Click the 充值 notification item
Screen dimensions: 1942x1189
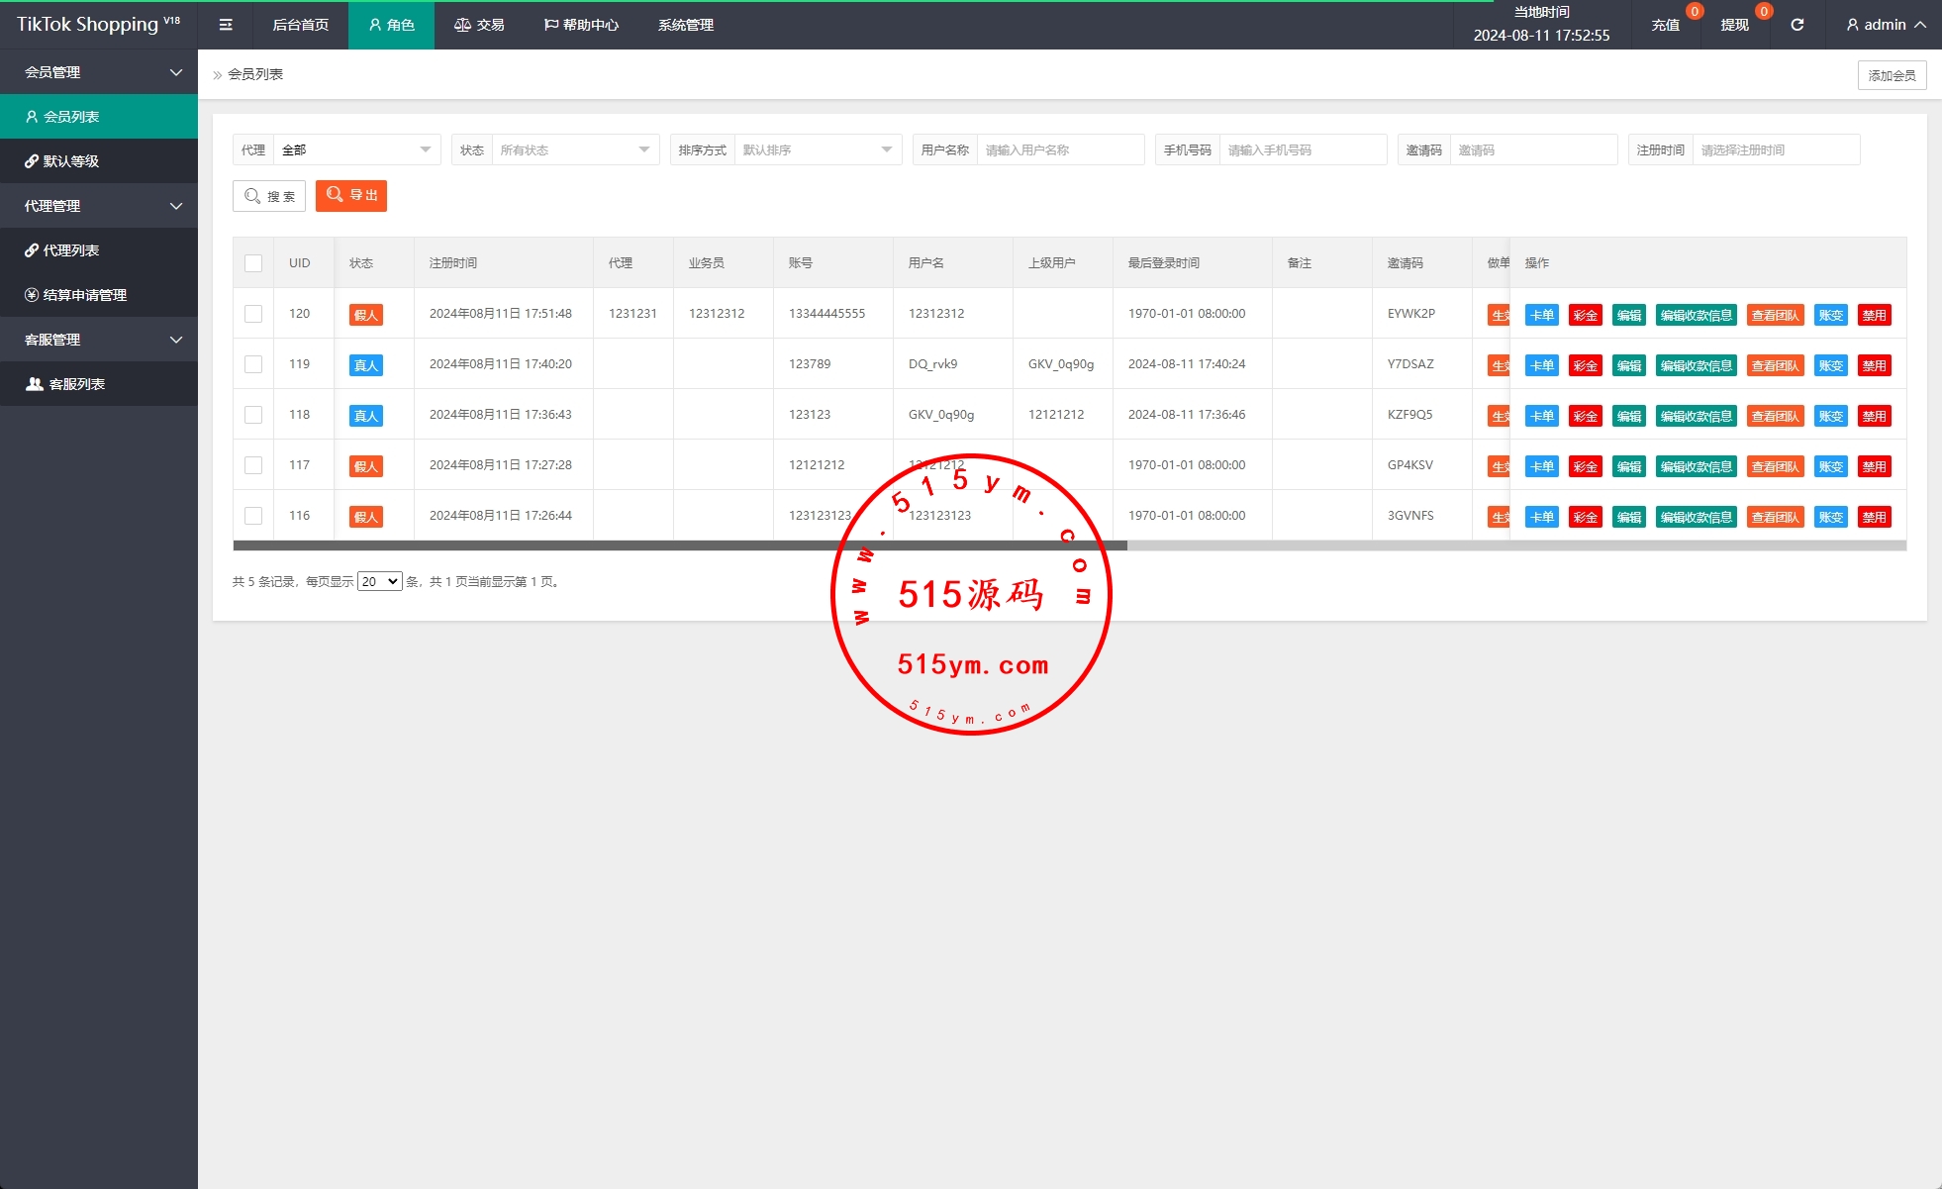click(1666, 25)
